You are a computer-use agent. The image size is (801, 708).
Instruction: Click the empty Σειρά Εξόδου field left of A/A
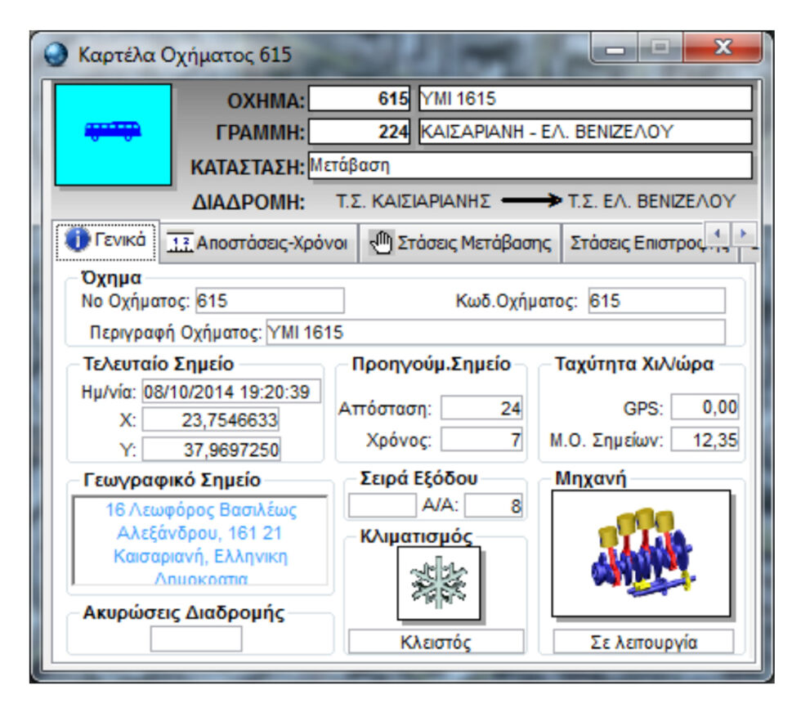point(383,506)
